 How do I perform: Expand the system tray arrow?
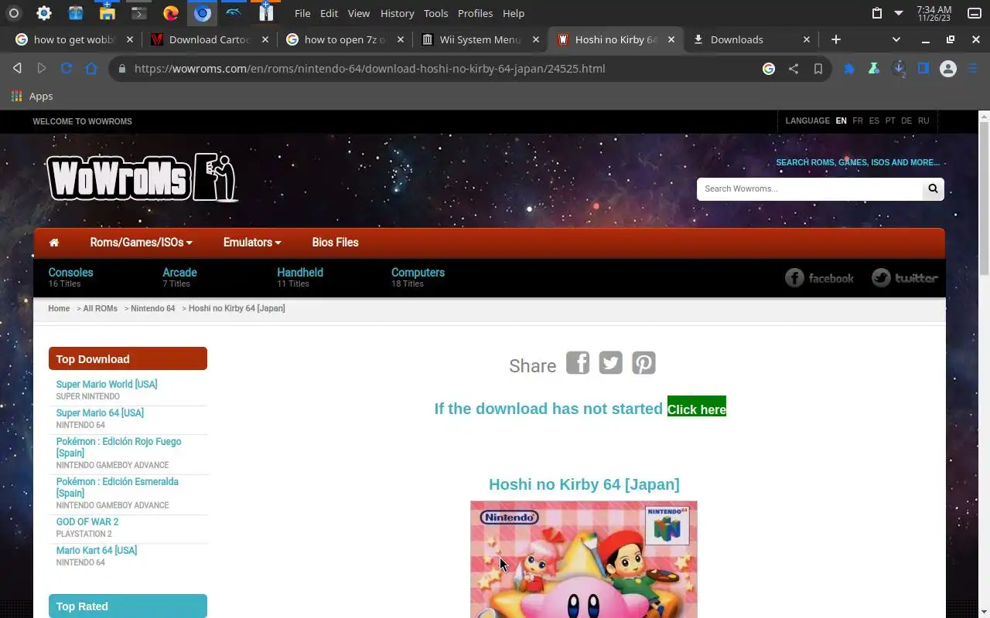tap(899, 13)
